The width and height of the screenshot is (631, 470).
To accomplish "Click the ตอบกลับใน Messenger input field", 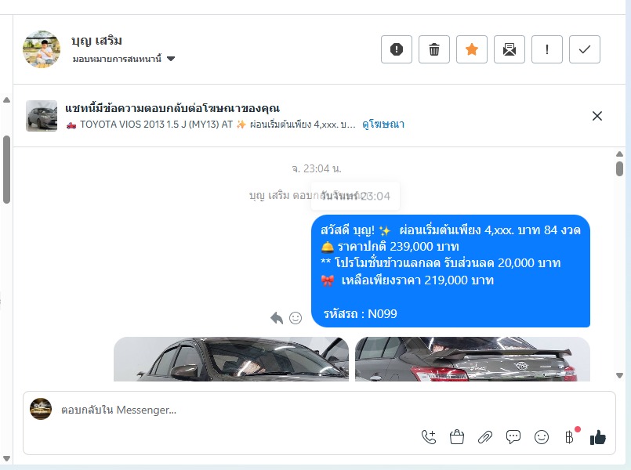I will point(319,410).
